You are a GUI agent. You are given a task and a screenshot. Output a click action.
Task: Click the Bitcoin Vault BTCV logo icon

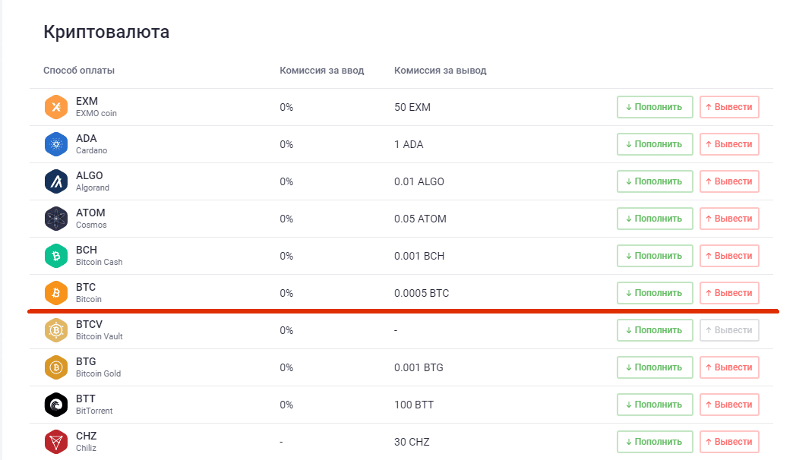tap(56, 330)
